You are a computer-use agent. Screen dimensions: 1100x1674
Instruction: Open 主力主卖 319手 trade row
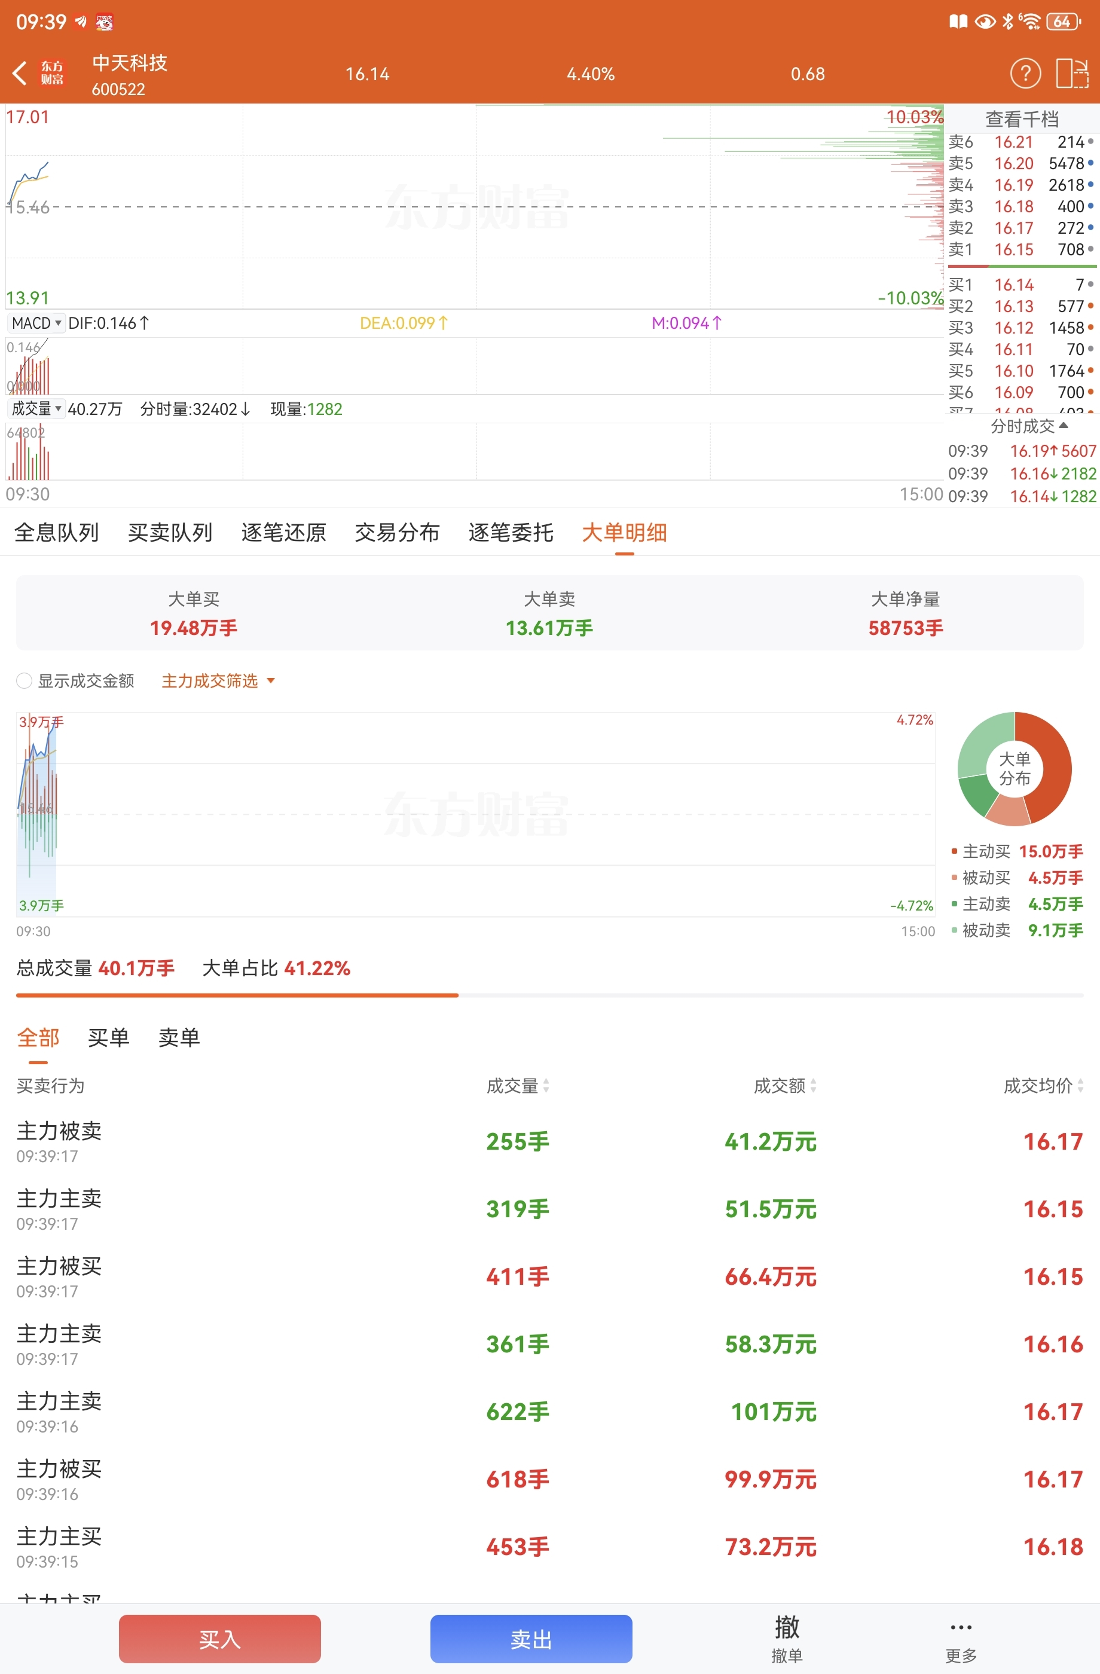[549, 1210]
